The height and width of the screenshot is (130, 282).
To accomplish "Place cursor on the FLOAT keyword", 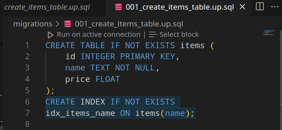I will 108,79.
